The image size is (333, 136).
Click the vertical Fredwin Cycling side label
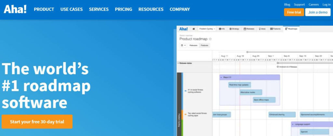point(179,120)
